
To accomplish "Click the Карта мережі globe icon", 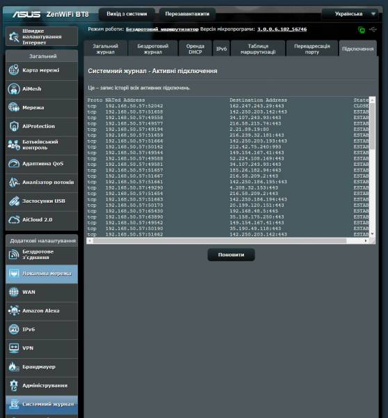I will (x=14, y=70).
